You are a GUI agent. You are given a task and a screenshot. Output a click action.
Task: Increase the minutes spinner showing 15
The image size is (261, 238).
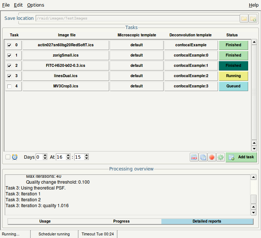tap(86, 155)
